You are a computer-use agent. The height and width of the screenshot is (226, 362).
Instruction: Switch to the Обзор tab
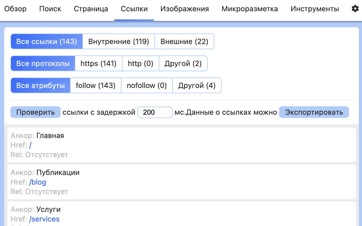pos(16,9)
